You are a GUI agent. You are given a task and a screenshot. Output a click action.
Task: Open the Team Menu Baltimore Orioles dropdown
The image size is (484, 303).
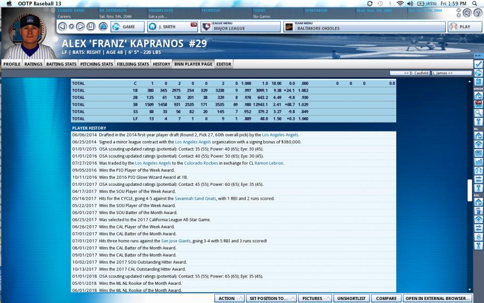[x=364, y=27]
